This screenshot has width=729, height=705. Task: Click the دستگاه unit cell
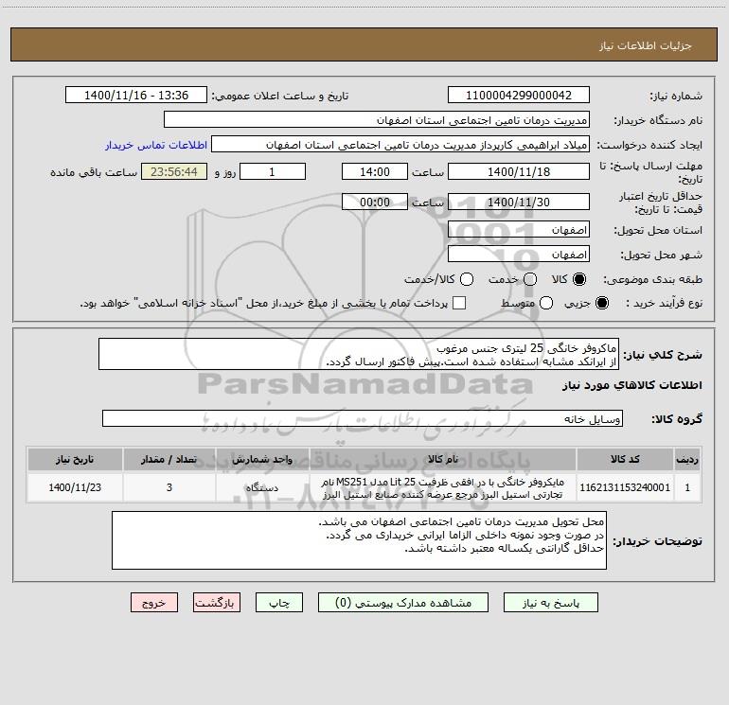point(262,487)
